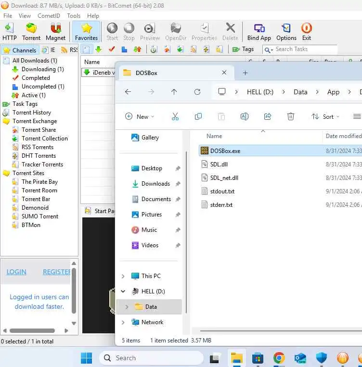The image size is (362, 367).
Task: Refresh the DOSBox folder view
Action: (x=197, y=92)
